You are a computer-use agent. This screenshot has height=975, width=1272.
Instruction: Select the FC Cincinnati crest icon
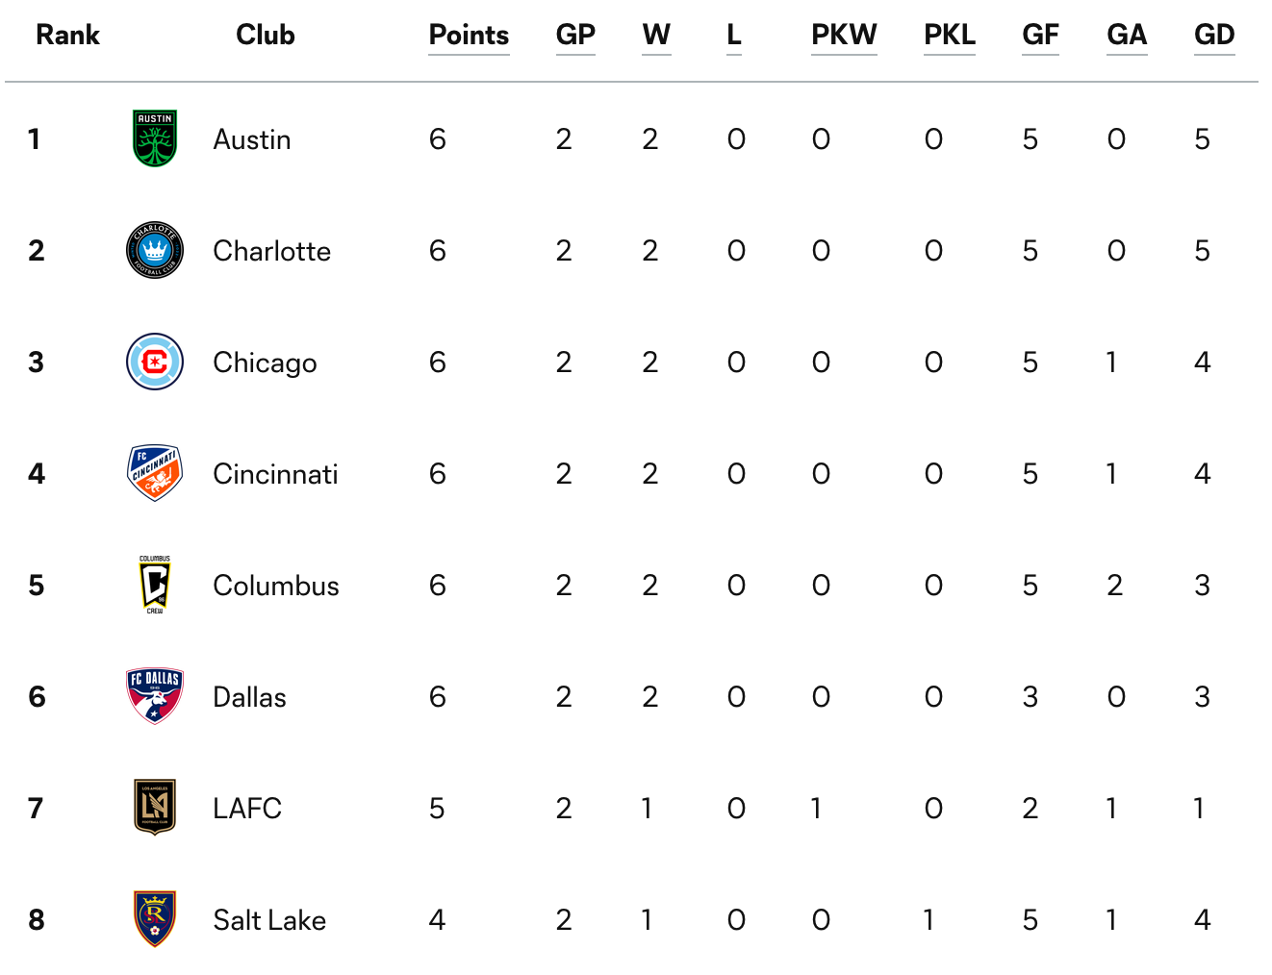(155, 473)
